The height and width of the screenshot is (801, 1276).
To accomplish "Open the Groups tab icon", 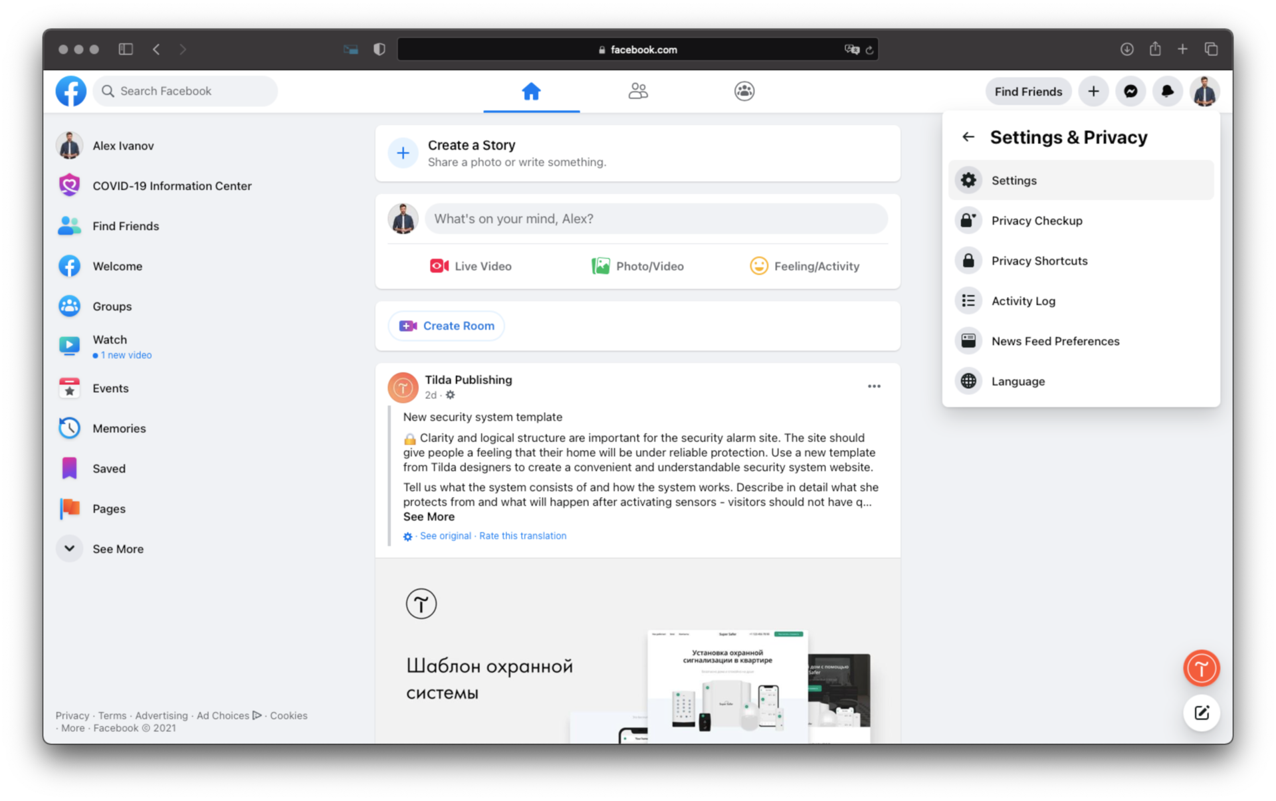I will click(744, 91).
